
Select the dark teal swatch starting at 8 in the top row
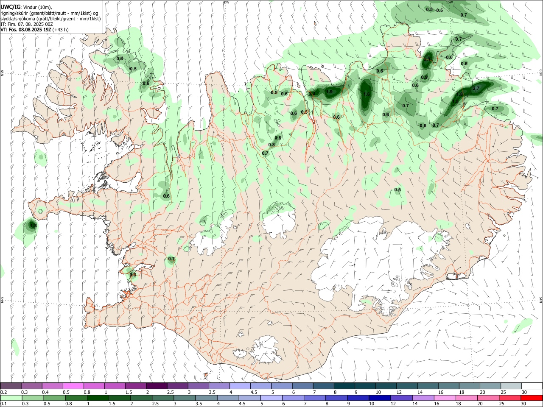(344, 386)
